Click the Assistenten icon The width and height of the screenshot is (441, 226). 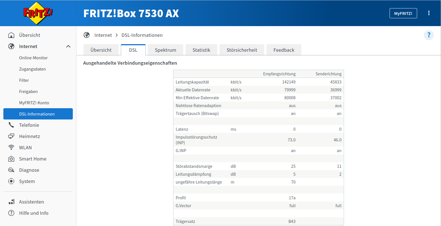tap(11, 202)
